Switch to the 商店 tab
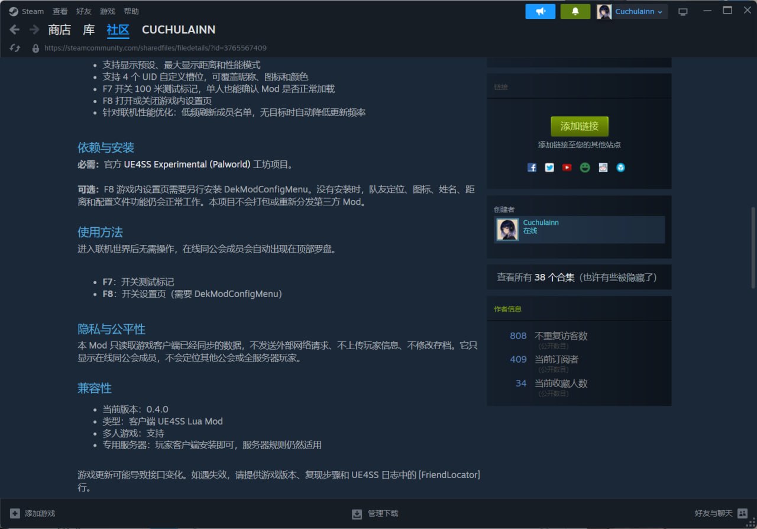 click(x=59, y=30)
